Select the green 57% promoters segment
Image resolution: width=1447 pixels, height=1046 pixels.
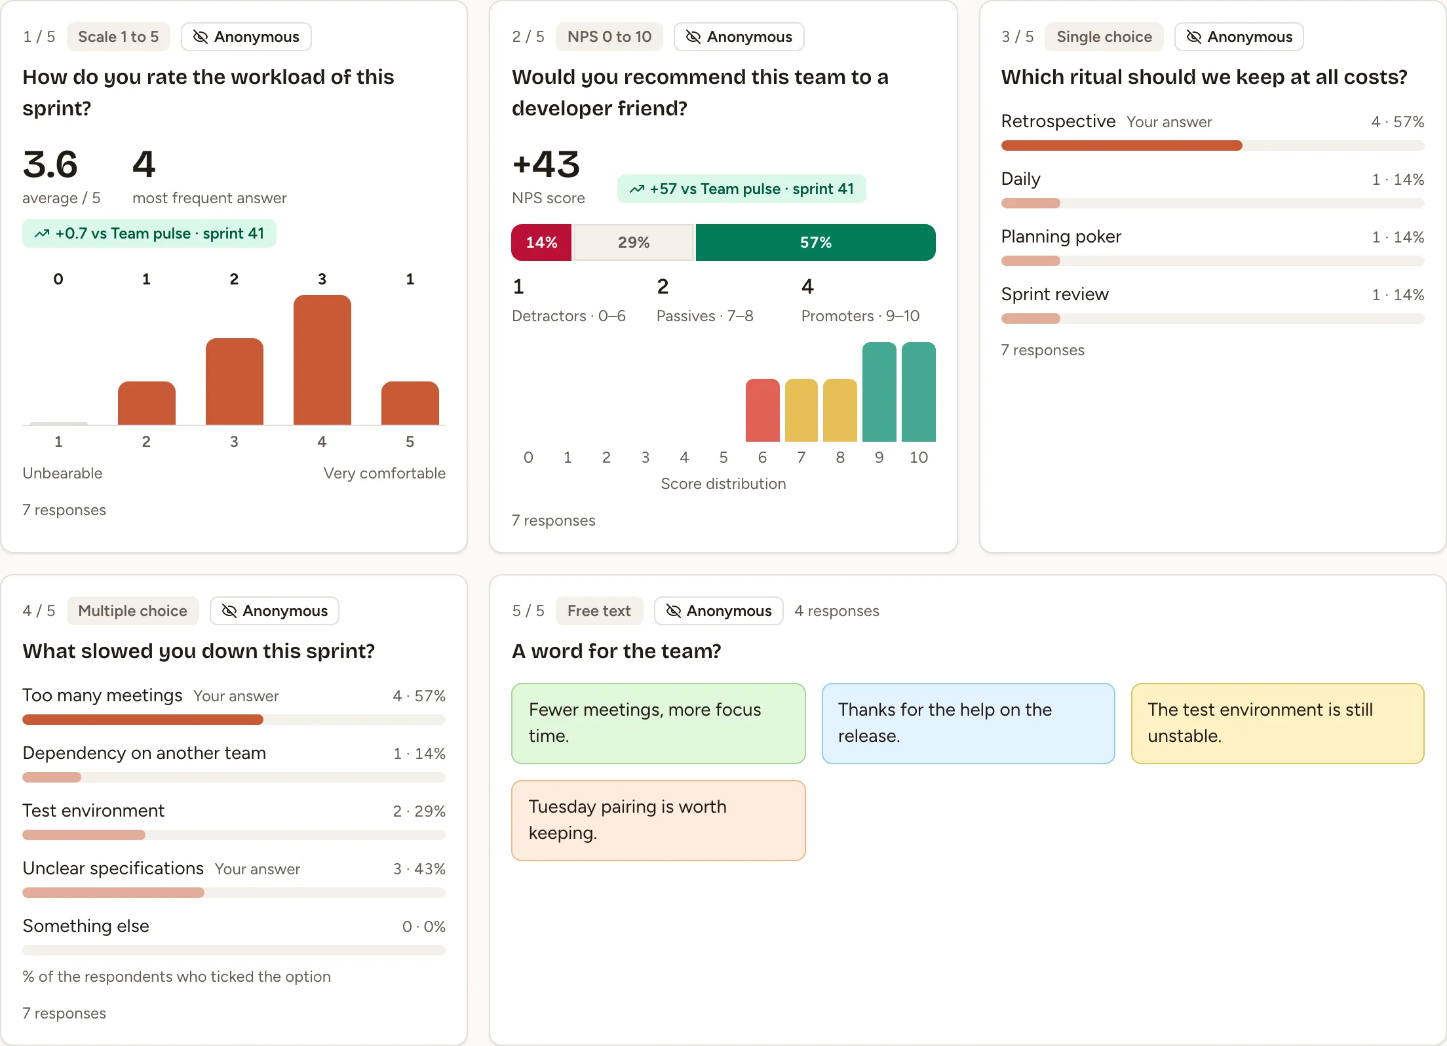[x=815, y=242]
